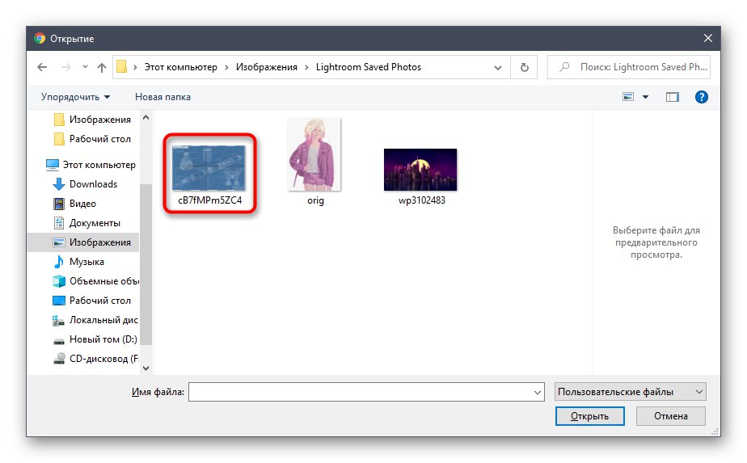The image size is (747, 463).
Task: Open 'Видео' folder in sidebar
Action: click(75, 204)
